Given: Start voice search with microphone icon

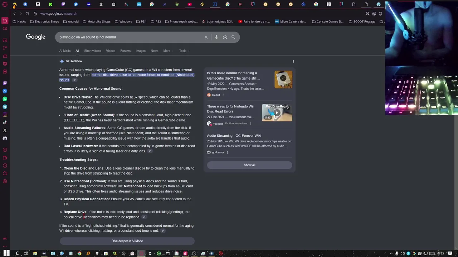Looking at the screenshot, I should click(x=216, y=37).
